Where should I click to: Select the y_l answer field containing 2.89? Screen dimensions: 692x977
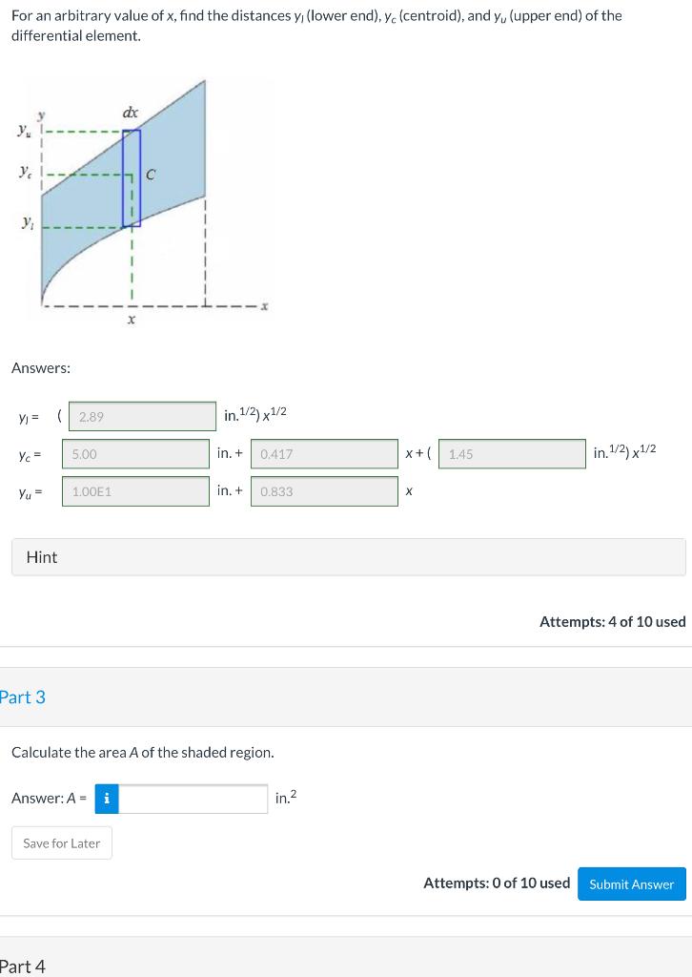141,416
